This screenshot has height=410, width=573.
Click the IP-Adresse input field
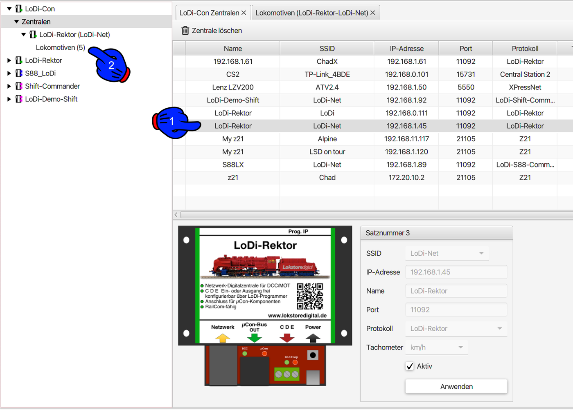click(456, 272)
